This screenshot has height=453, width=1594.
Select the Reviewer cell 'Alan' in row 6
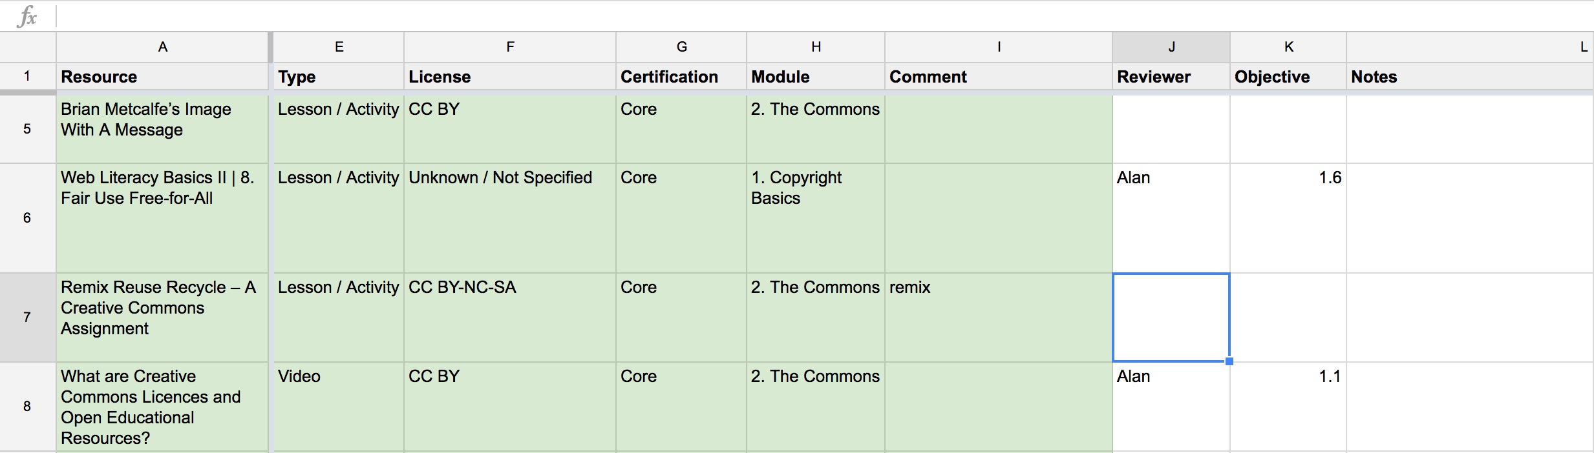1171,217
